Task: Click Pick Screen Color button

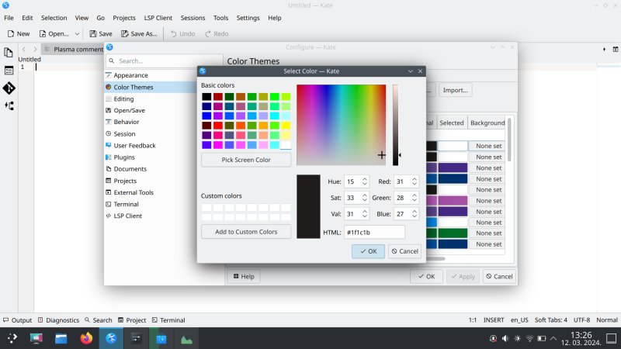Action: tap(246, 160)
